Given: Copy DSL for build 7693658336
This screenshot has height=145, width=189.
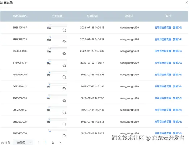Looking at the screenshot, I should (x=178, y=98).
